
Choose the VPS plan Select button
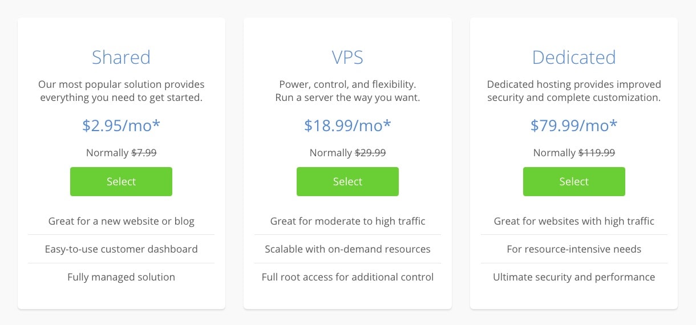[x=347, y=181]
